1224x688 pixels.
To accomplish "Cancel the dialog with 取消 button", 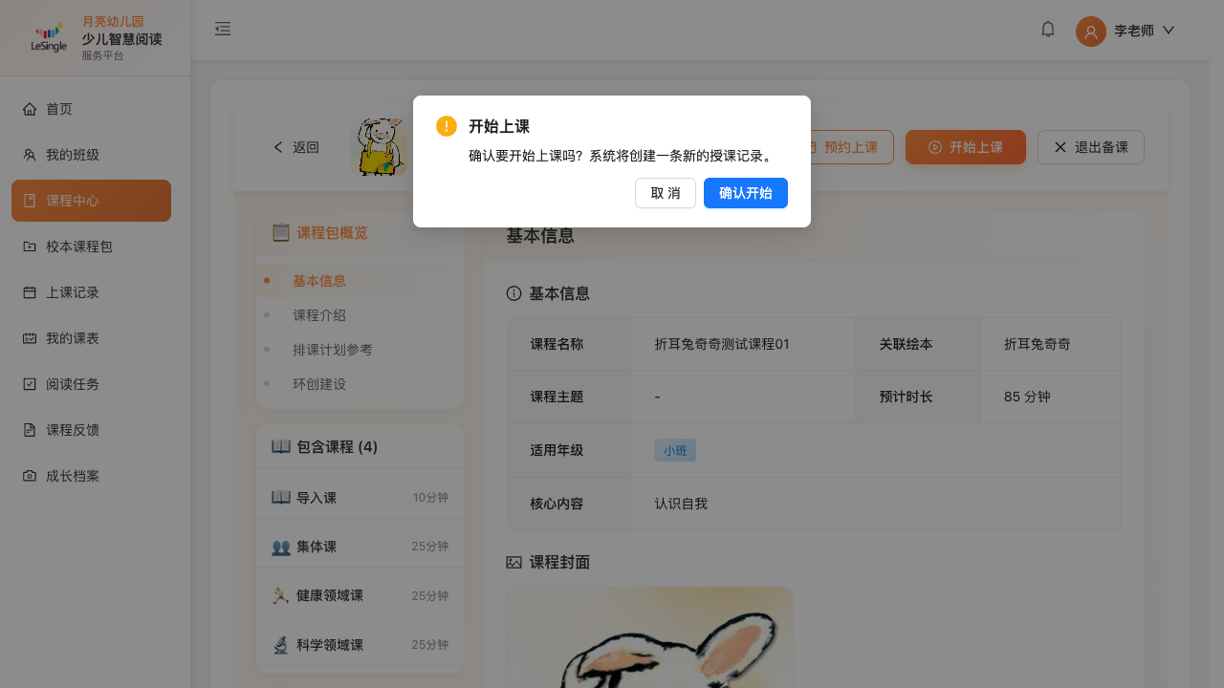I will pyautogui.click(x=665, y=193).
